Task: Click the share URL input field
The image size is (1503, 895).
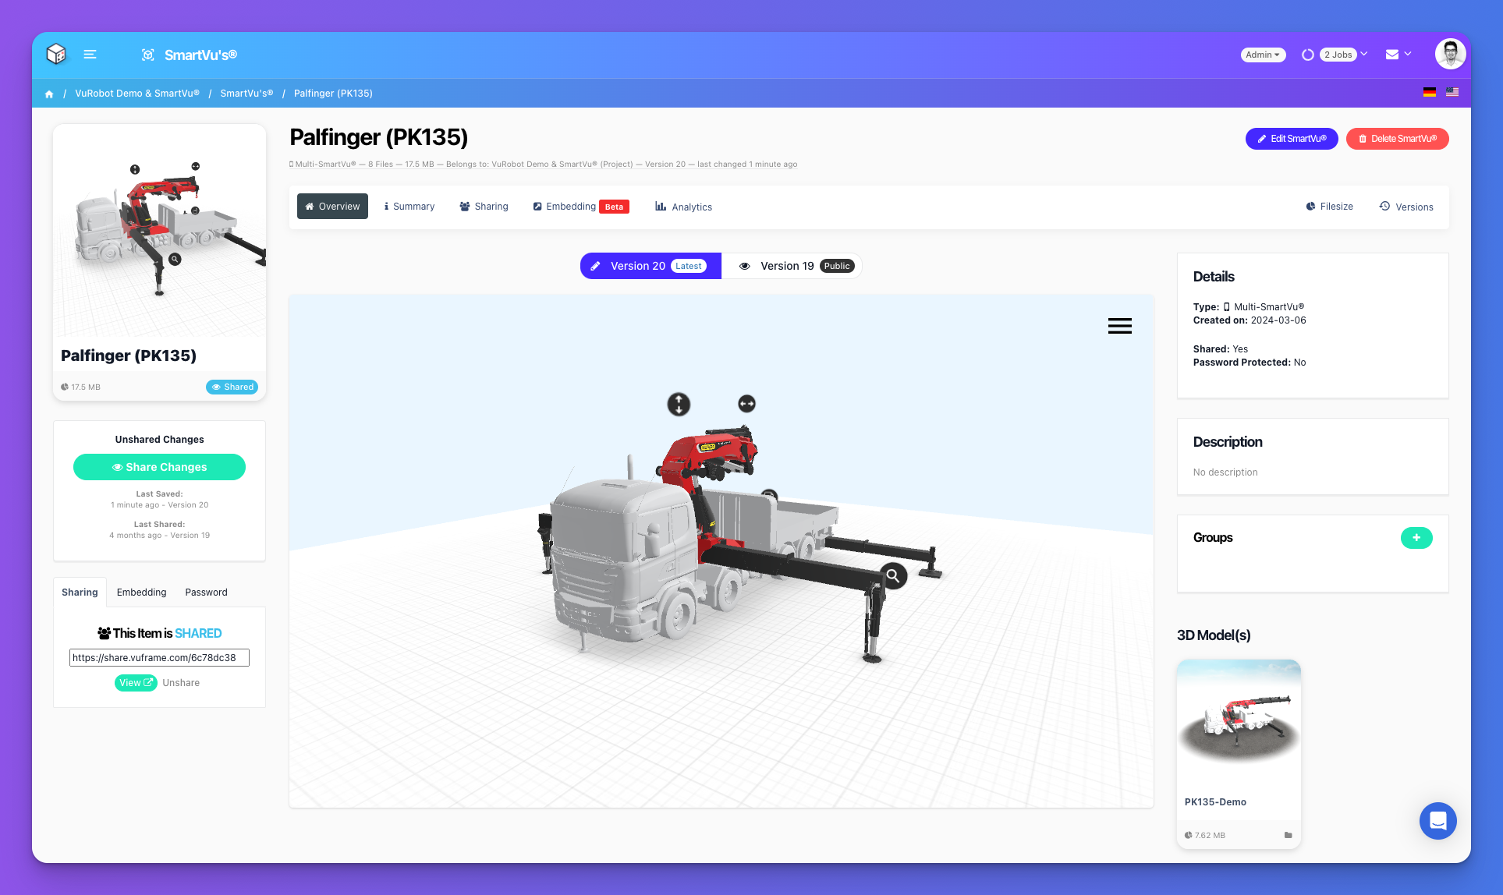Action: [159, 658]
